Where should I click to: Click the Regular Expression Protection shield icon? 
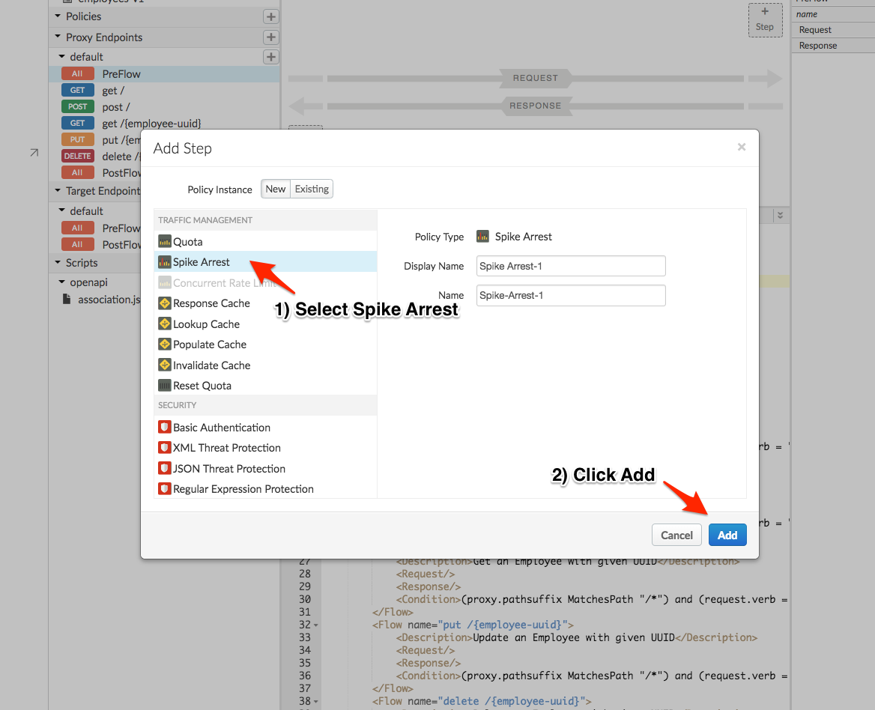tap(164, 488)
